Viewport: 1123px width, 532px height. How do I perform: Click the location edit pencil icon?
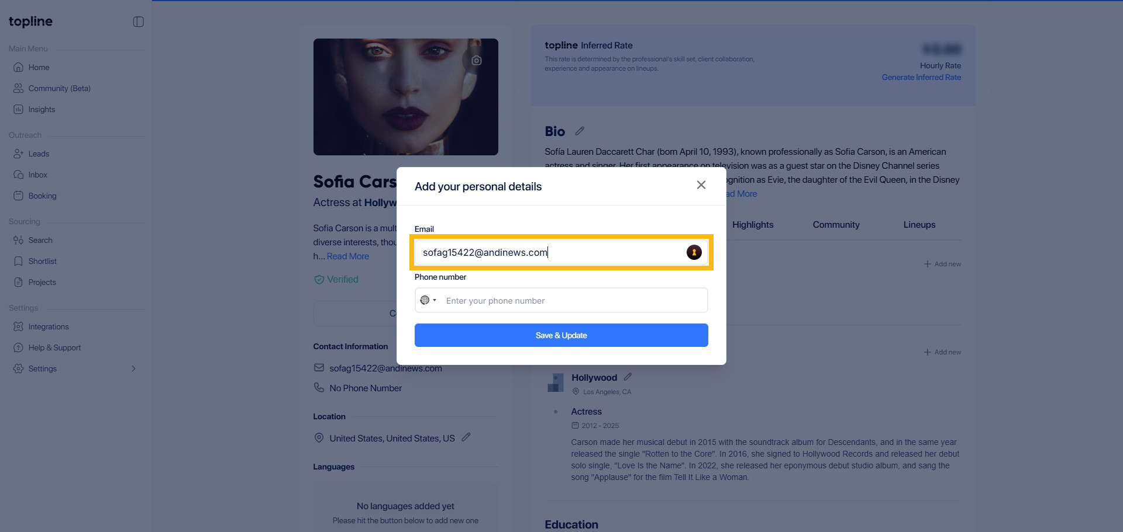466,437
